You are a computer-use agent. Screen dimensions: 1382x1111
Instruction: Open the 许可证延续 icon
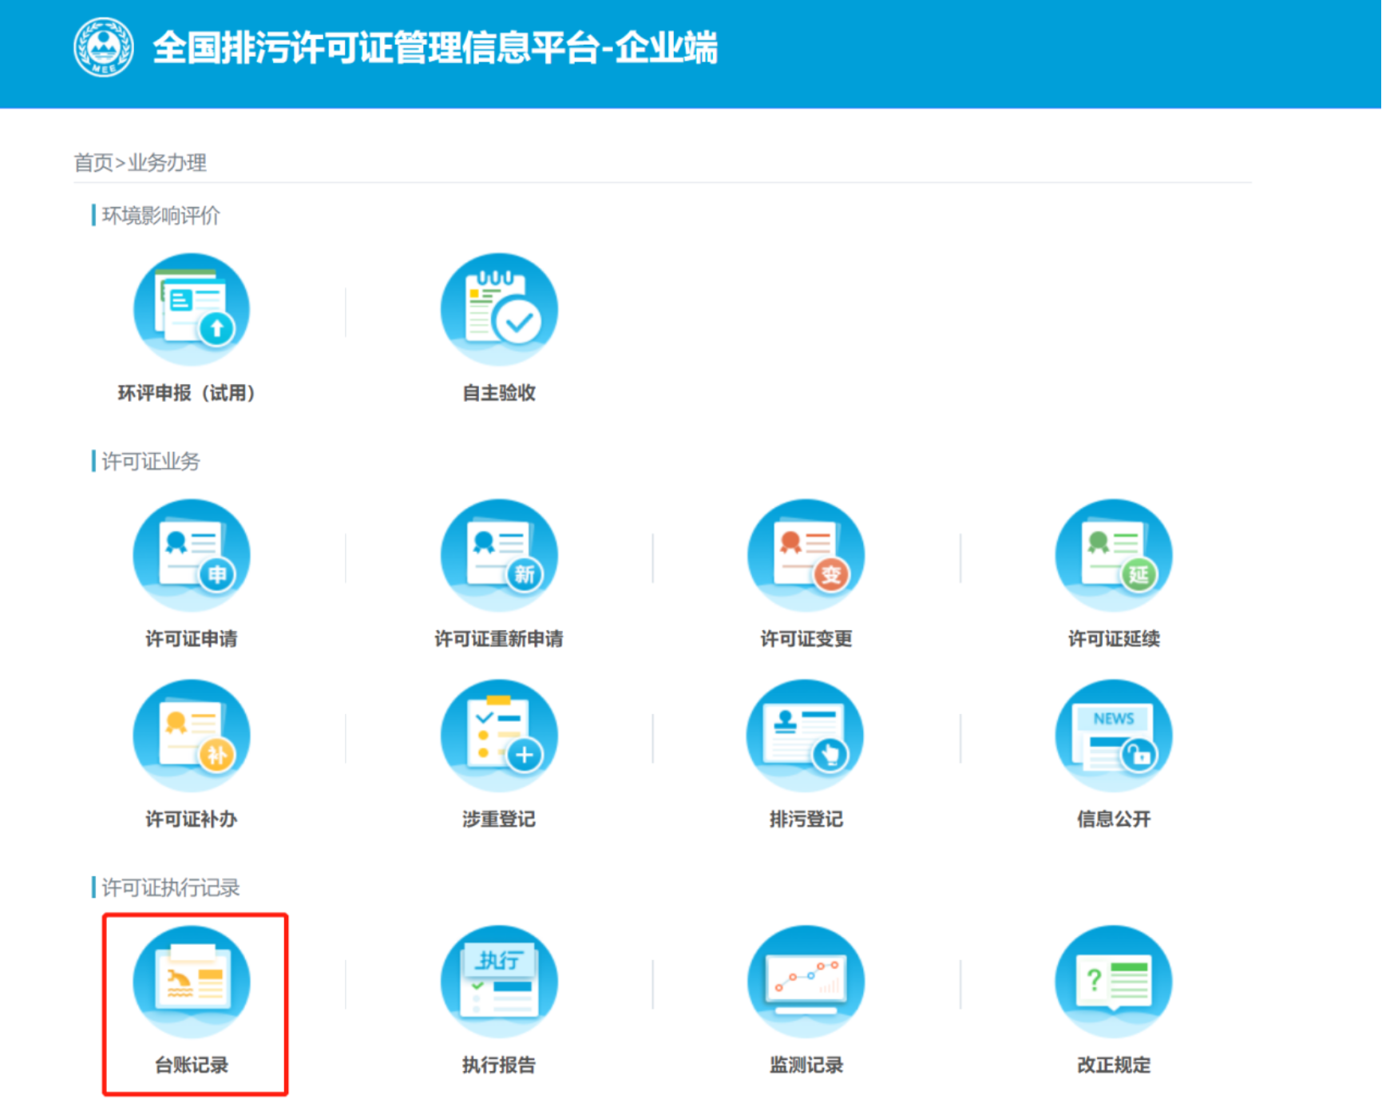tap(1114, 556)
